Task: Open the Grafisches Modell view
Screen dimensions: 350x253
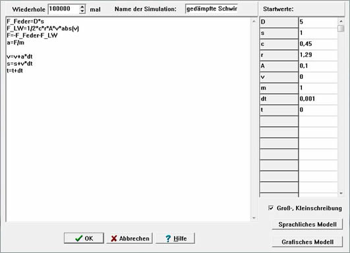Action: coord(307,242)
